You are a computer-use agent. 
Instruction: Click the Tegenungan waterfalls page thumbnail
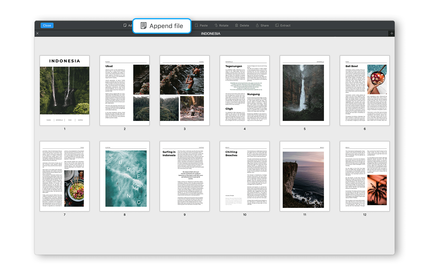pyautogui.click(x=245, y=90)
